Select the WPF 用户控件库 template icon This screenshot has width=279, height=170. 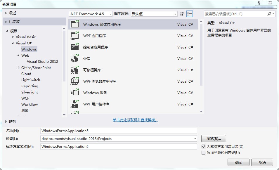(75, 104)
